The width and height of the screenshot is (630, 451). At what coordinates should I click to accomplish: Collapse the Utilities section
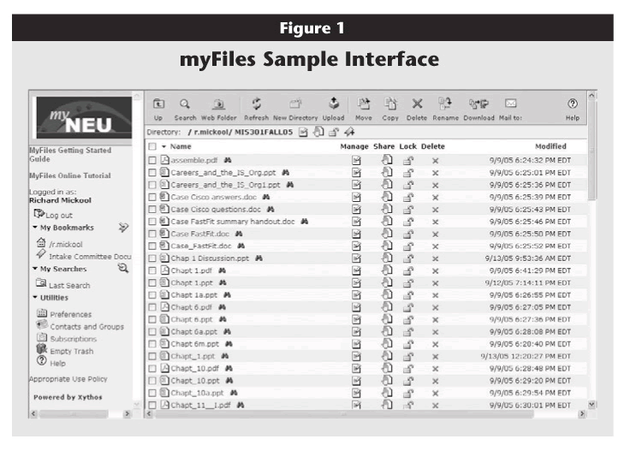[35, 298]
